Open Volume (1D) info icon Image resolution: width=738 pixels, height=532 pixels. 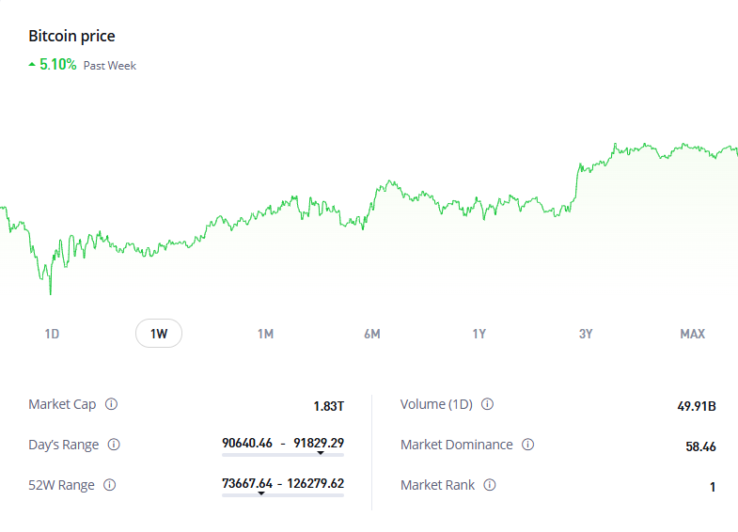pyautogui.click(x=488, y=404)
